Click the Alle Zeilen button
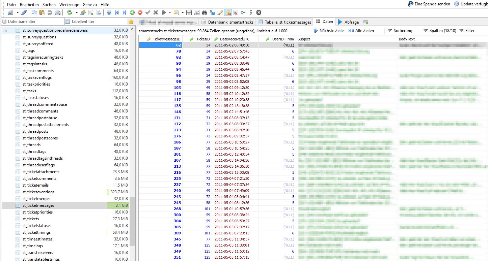Viewport: 488px width, 261px height. coord(361,31)
